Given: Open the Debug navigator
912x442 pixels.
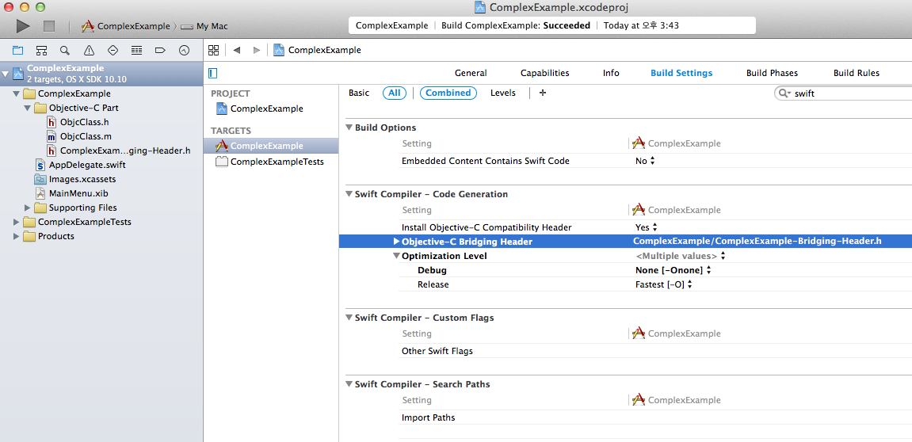Looking at the screenshot, I should click(137, 50).
